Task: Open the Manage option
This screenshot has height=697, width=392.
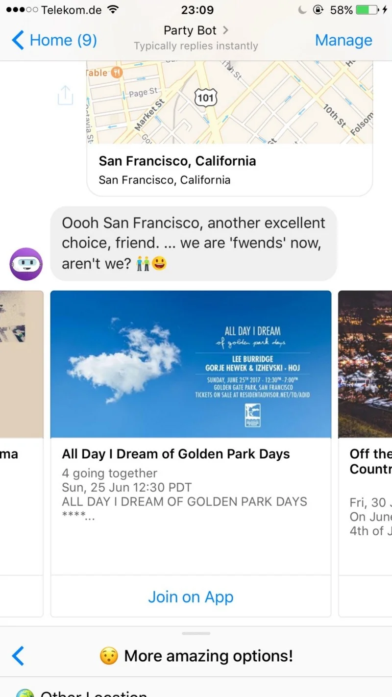Action: point(343,40)
